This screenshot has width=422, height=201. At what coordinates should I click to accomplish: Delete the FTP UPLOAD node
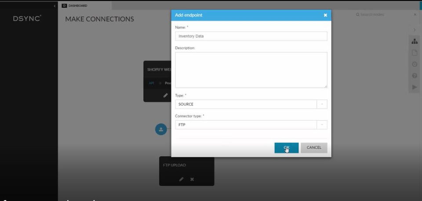pyautogui.click(x=192, y=179)
